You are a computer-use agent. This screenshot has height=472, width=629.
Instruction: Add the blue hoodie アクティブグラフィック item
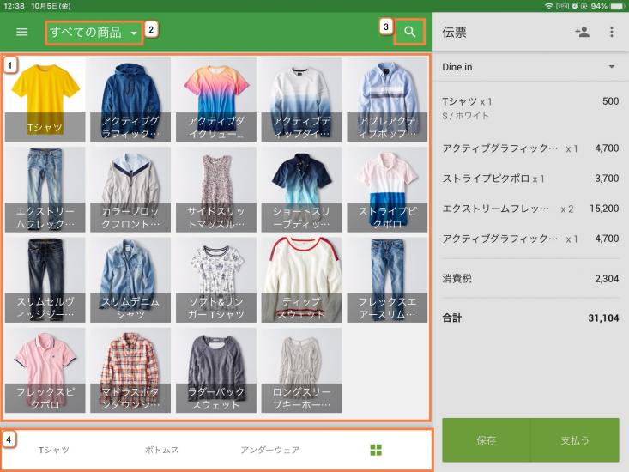pos(130,99)
